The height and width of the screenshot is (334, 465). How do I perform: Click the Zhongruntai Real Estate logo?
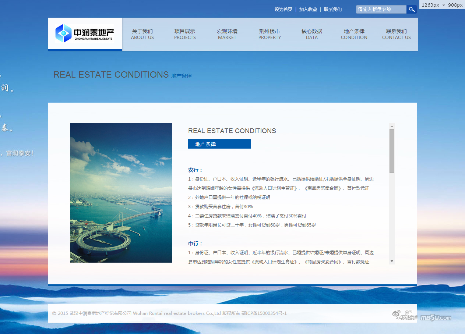click(85, 33)
